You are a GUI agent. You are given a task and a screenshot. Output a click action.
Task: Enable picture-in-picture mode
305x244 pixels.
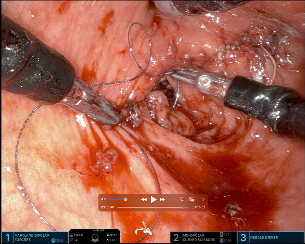tap(192, 199)
